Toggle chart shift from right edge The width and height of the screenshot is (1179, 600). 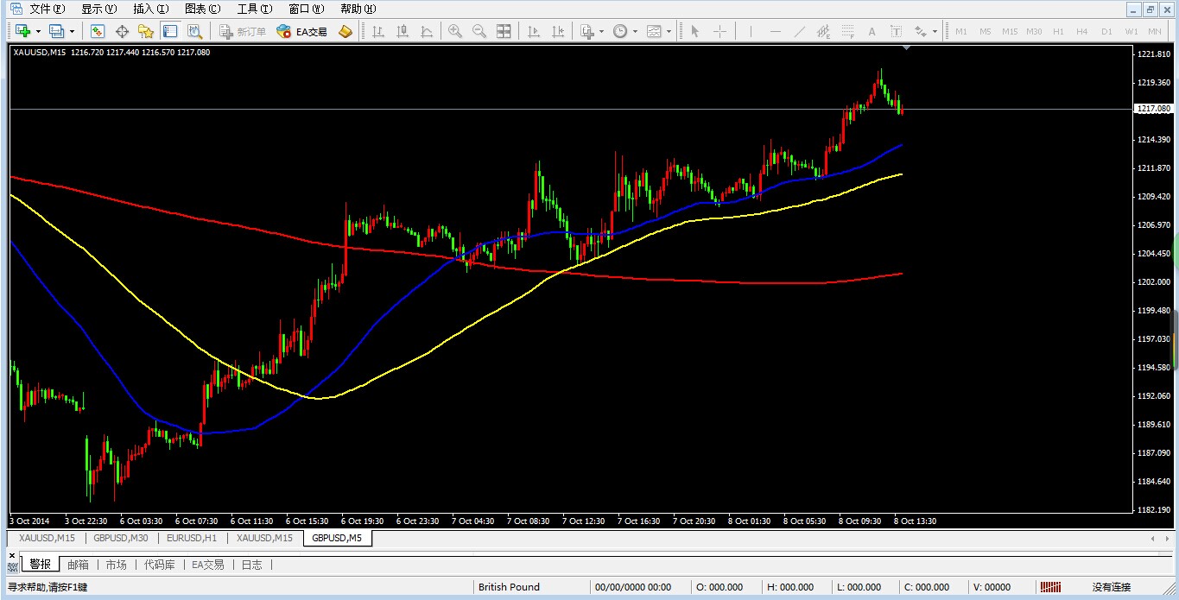point(559,31)
